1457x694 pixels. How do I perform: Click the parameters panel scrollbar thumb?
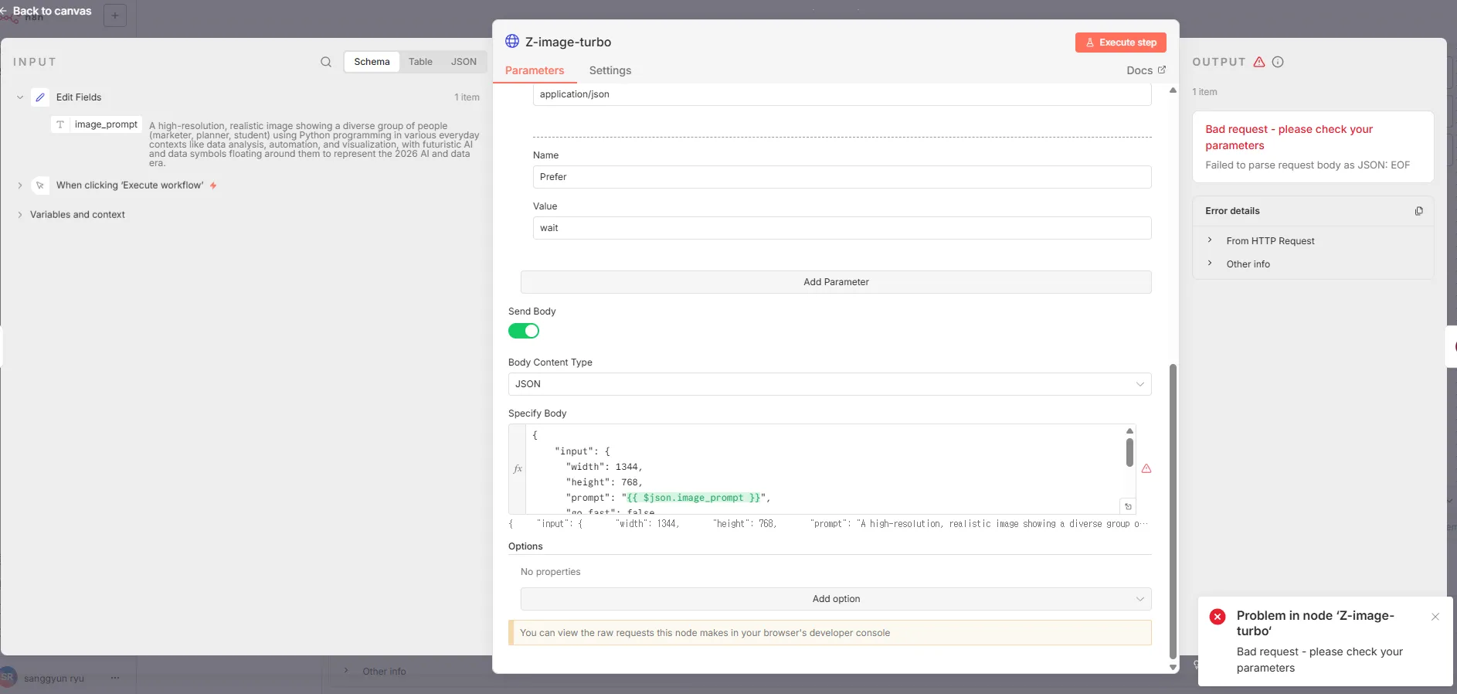pyautogui.click(x=1173, y=511)
